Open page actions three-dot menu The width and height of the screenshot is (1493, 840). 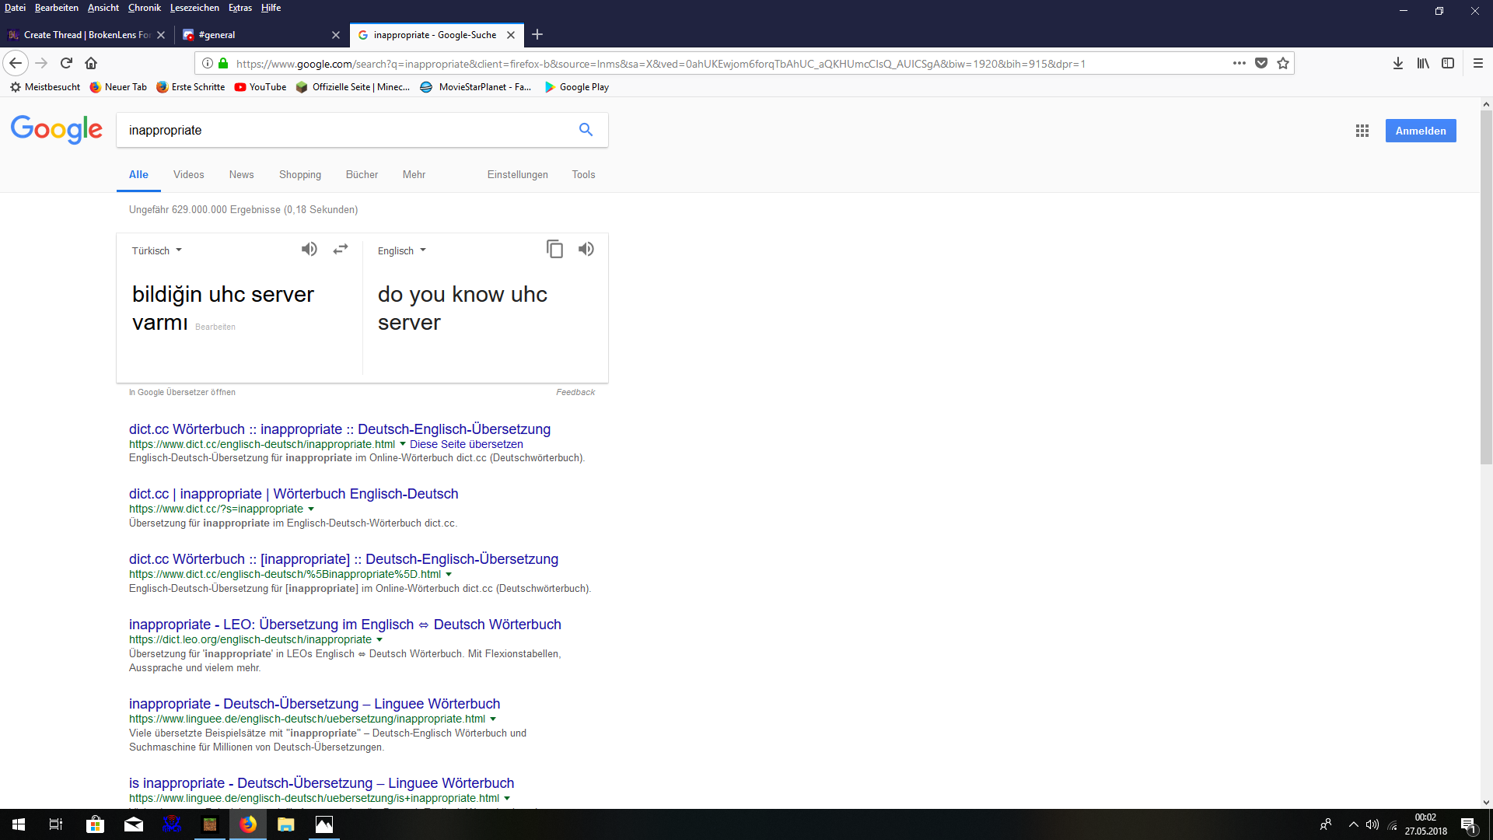pyautogui.click(x=1240, y=63)
